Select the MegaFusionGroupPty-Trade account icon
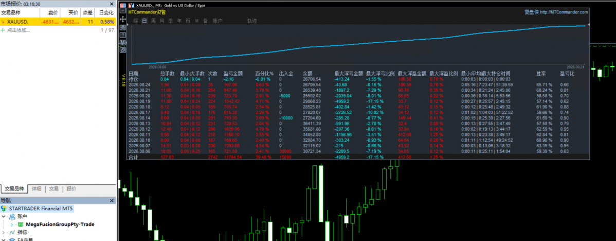 21,225
